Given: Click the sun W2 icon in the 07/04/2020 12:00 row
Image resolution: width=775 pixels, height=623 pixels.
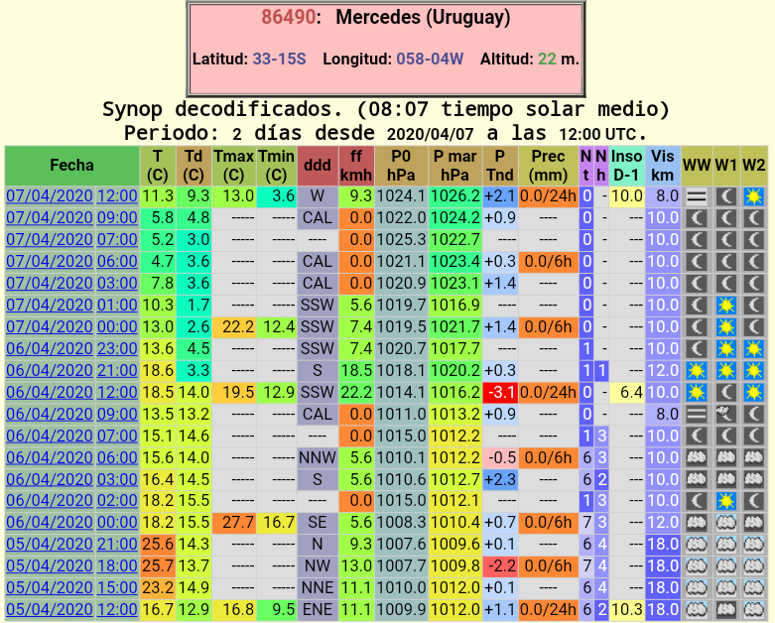Looking at the screenshot, I should click(754, 196).
